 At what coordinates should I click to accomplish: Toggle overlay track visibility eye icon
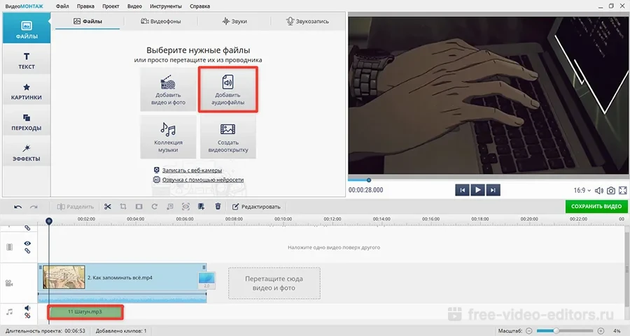tap(28, 243)
